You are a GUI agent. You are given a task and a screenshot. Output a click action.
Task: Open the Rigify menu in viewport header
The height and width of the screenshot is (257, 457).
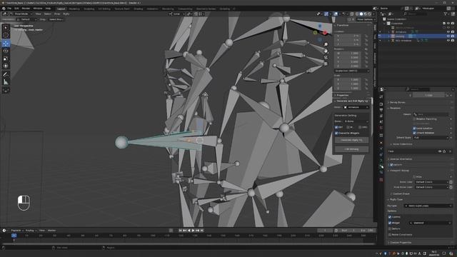click(66, 14)
